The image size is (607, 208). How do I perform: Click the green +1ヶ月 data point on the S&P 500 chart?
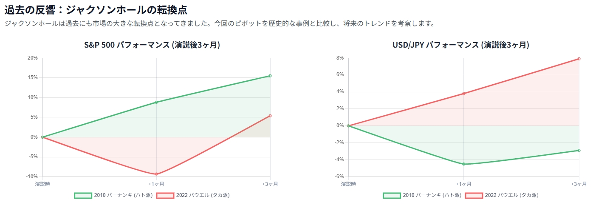click(156, 102)
